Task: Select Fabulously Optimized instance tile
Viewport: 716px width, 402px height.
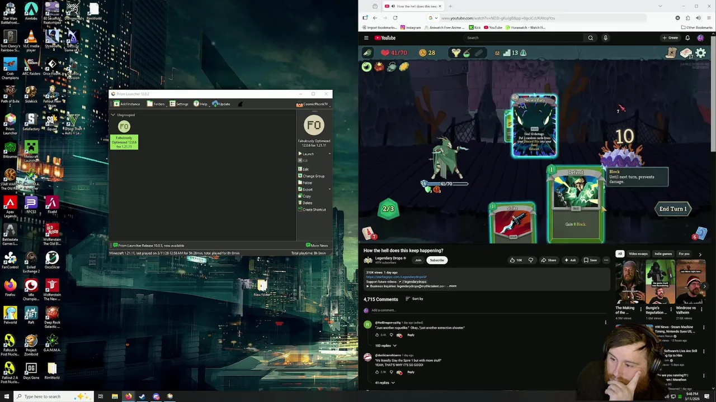Action: 124,135
